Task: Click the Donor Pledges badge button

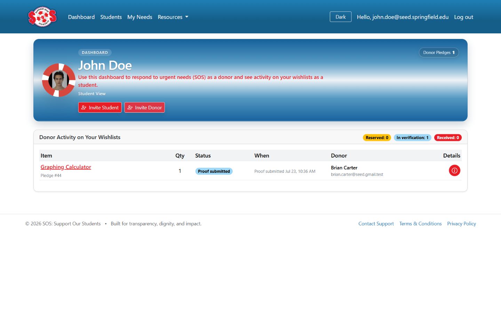Action: click(439, 53)
